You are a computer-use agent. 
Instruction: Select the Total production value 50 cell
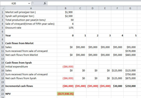(x=65, y=20)
